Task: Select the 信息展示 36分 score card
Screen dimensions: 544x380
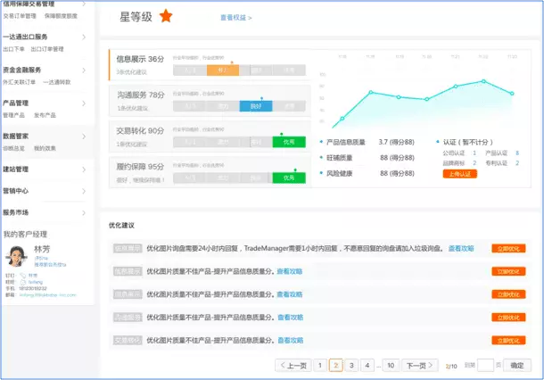Action: (142, 65)
